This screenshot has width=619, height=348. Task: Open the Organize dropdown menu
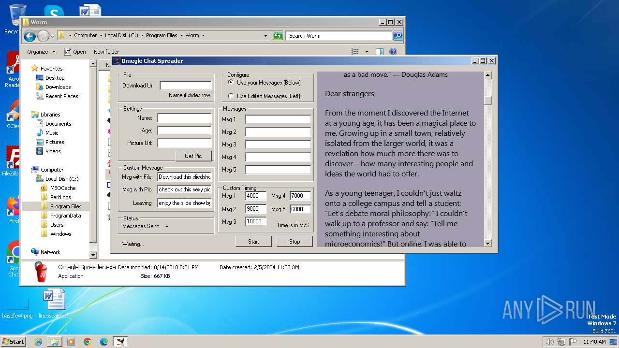(41, 52)
